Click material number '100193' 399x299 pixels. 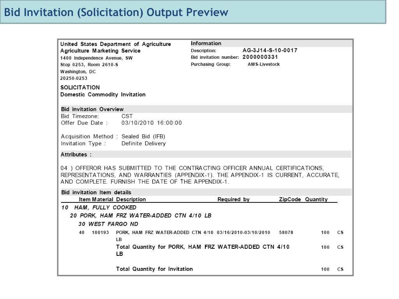(x=100, y=232)
